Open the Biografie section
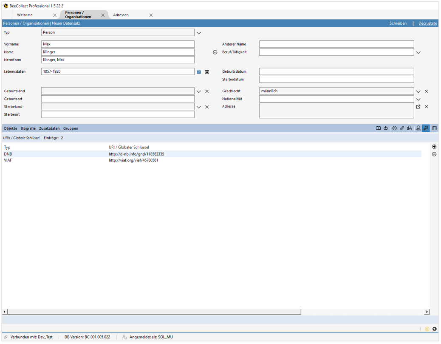This screenshot has height=344, width=441. (28, 128)
